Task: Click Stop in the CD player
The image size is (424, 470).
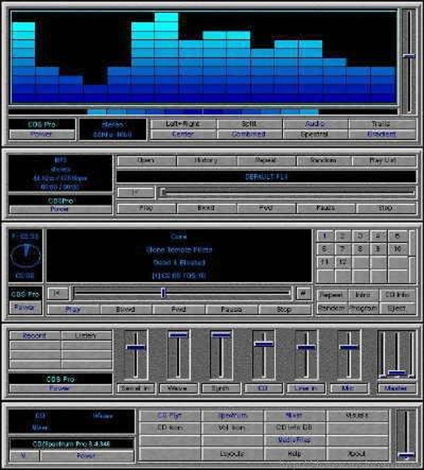Action: pyautogui.click(x=284, y=309)
